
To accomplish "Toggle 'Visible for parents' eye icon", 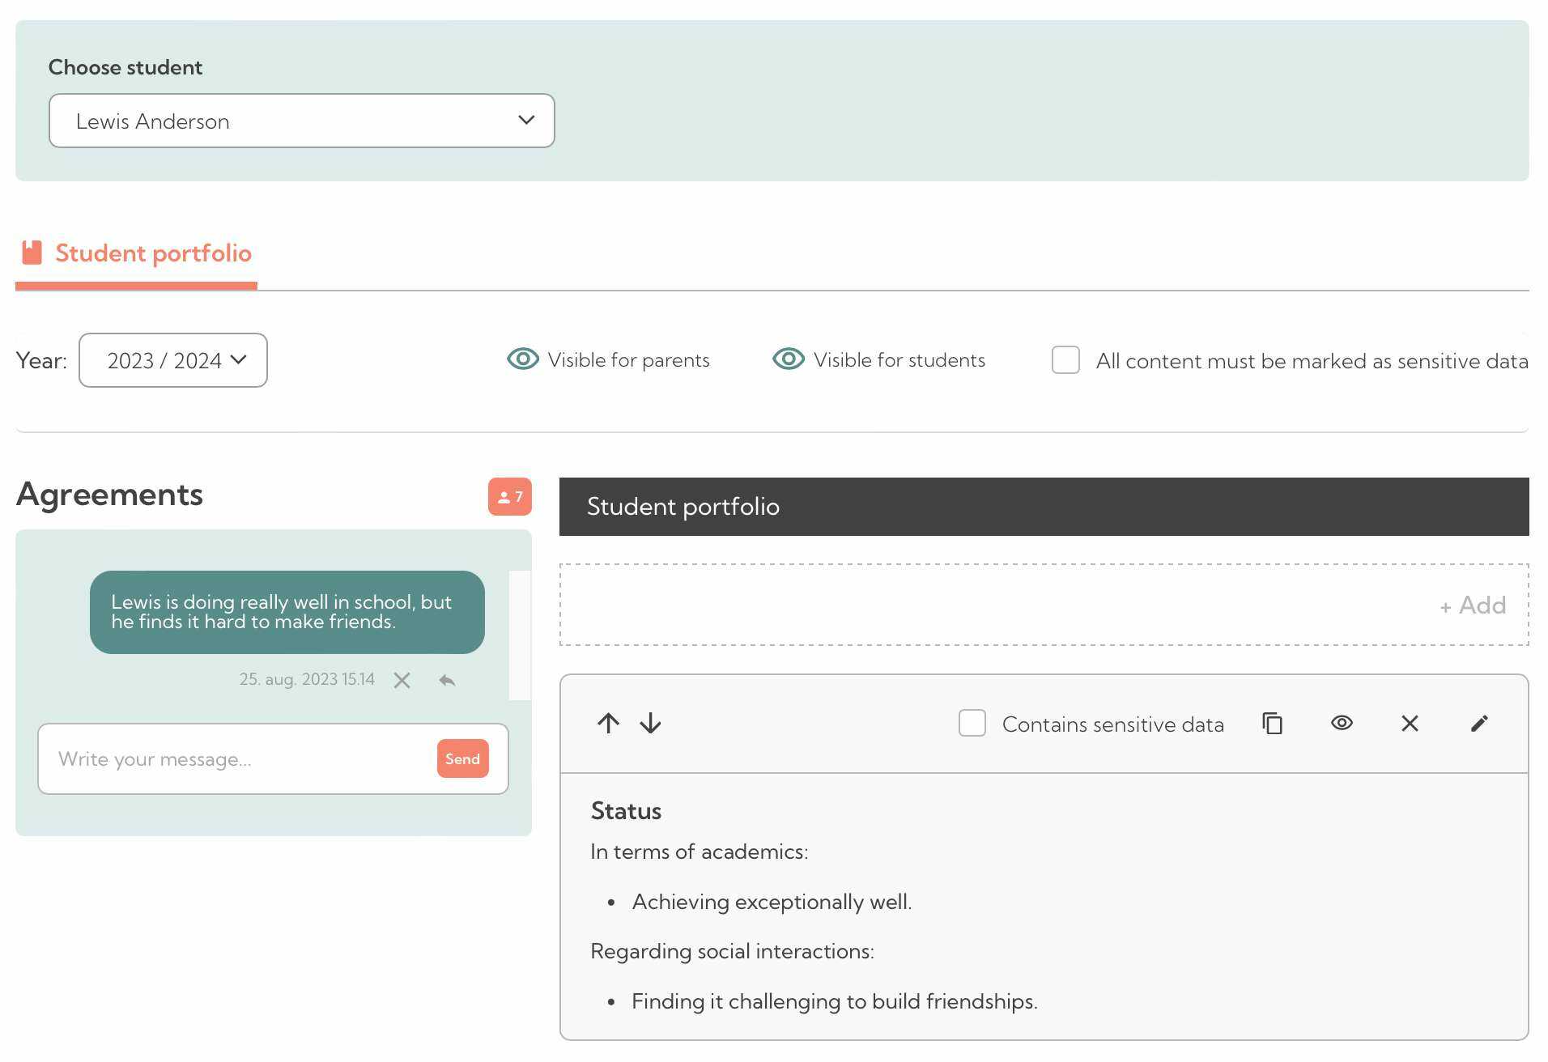I will coord(522,359).
